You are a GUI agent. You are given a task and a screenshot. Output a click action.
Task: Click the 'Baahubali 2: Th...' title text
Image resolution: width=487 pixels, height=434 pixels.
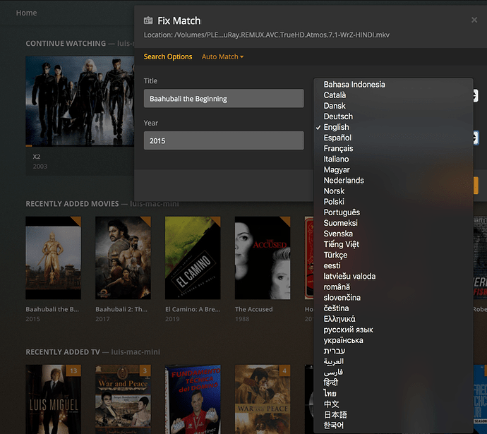121,309
